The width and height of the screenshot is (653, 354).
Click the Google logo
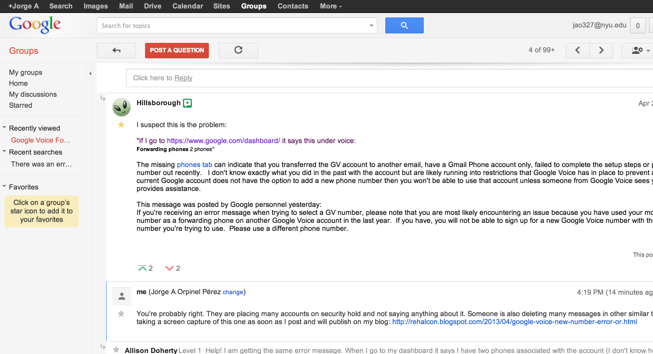pos(35,25)
